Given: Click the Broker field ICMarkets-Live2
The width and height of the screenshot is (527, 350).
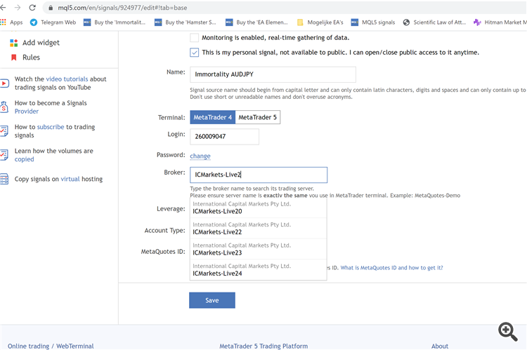Looking at the screenshot, I should (259, 175).
